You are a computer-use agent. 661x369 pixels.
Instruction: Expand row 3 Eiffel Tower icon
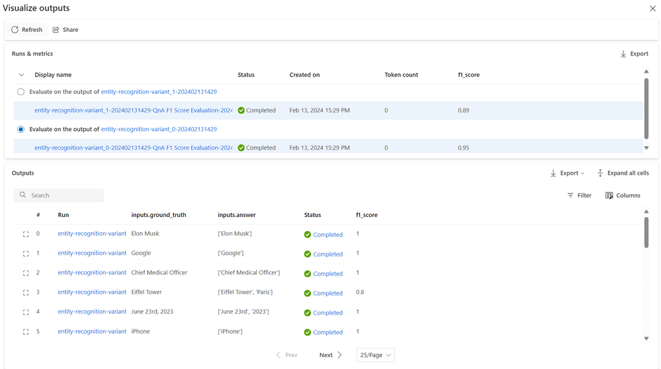tap(26, 293)
